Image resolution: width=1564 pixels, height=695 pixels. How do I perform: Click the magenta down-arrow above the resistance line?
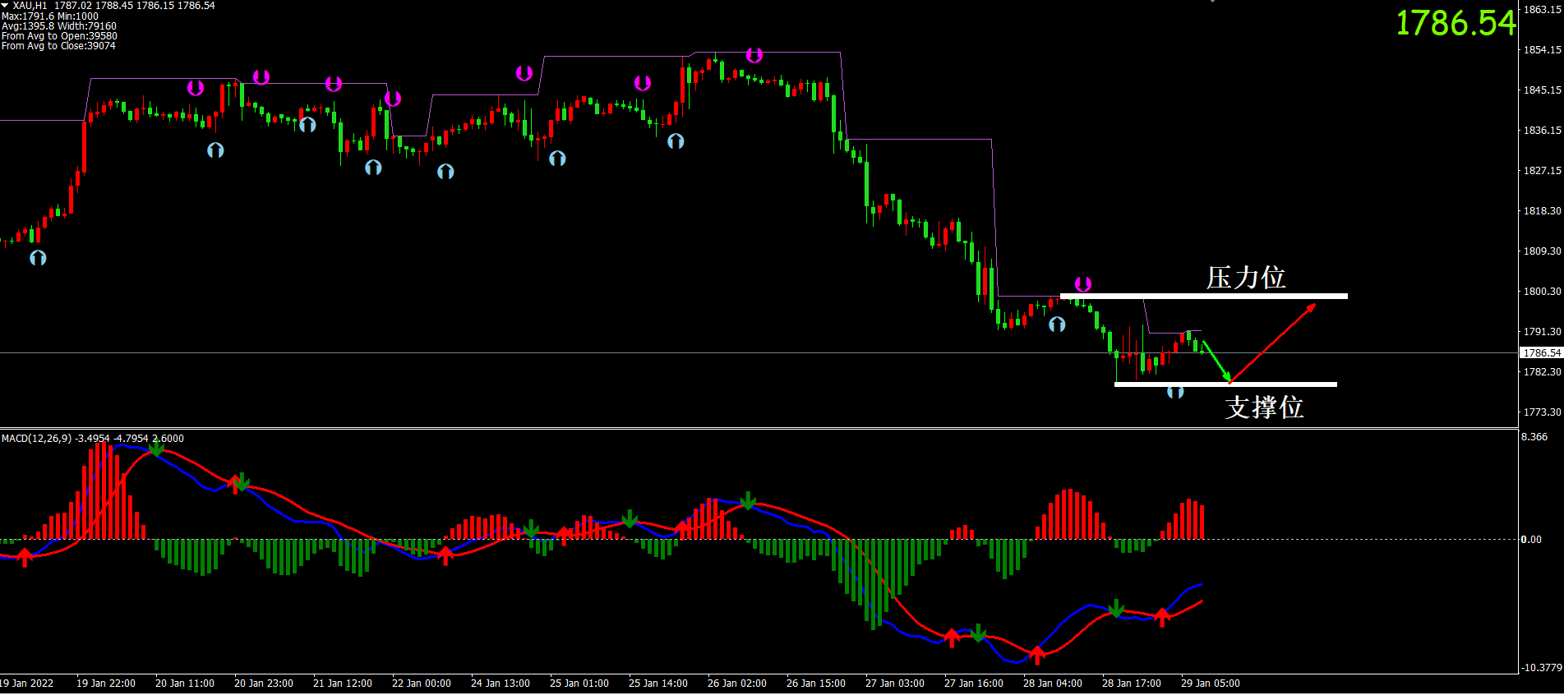coord(1083,284)
